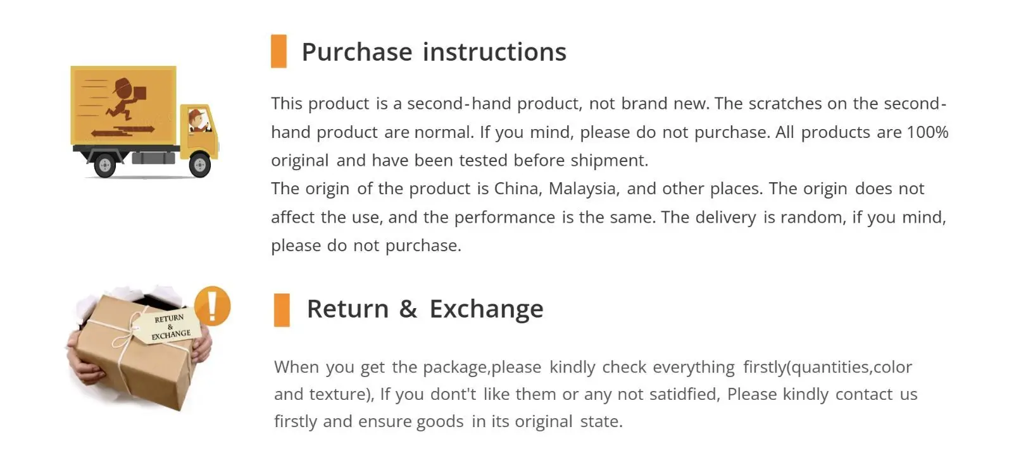Click the double arrow symbol on truck
Screen dimensions: 1014x472
[x=123, y=132]
